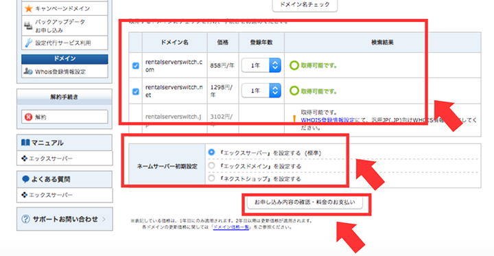Screen dimensions: 494x256
Task: Click the ドメイン名チェック button
Action: click(305, 5)
